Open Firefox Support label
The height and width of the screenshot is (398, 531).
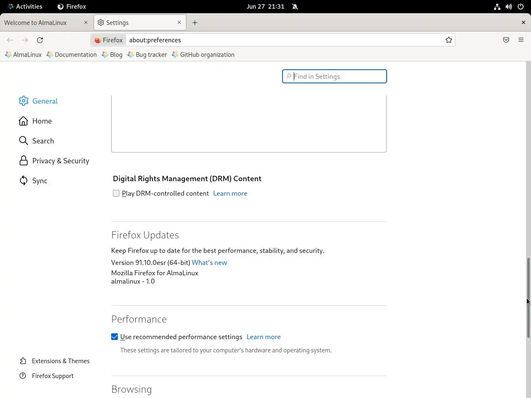[x=53, y=376]
